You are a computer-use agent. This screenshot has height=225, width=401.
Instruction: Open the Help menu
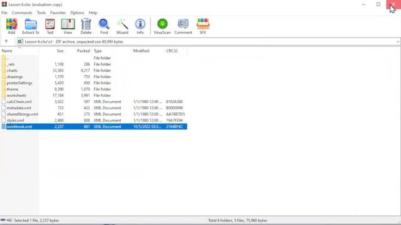(93, 12)
